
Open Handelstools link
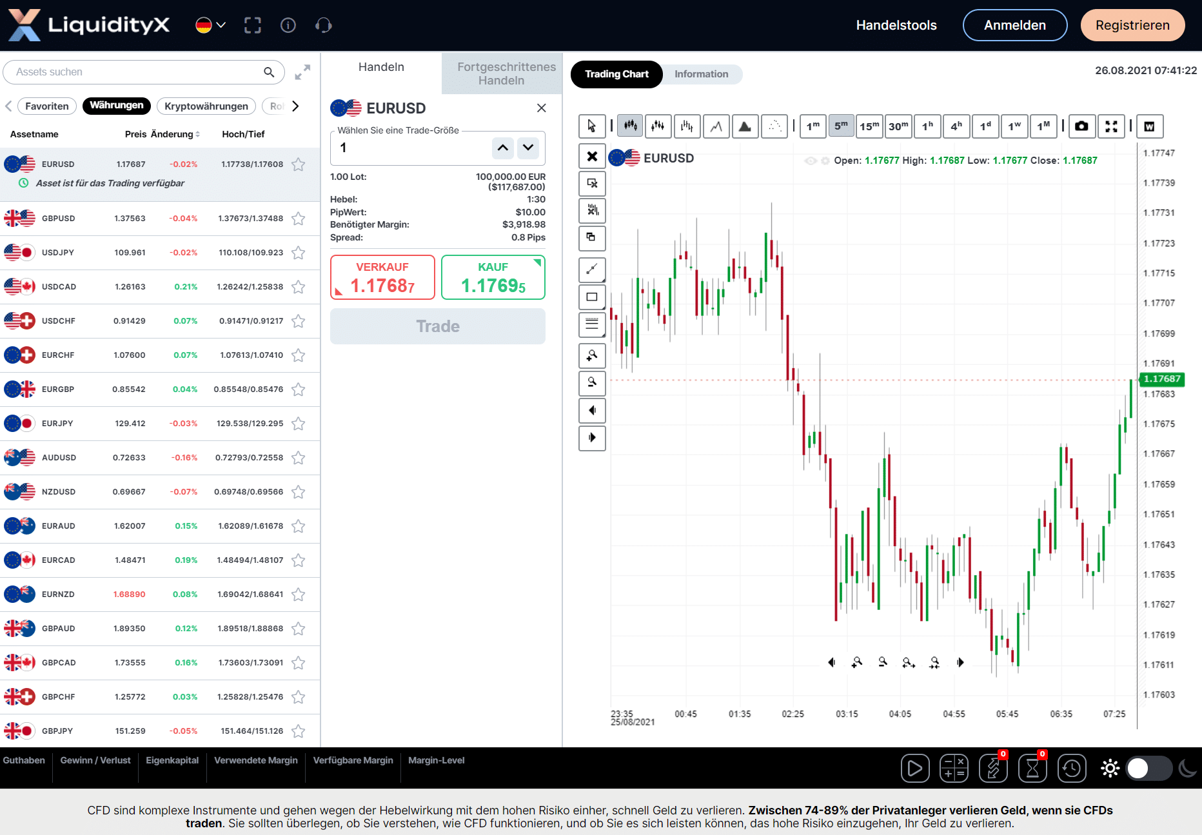click(x=896, y=25)
